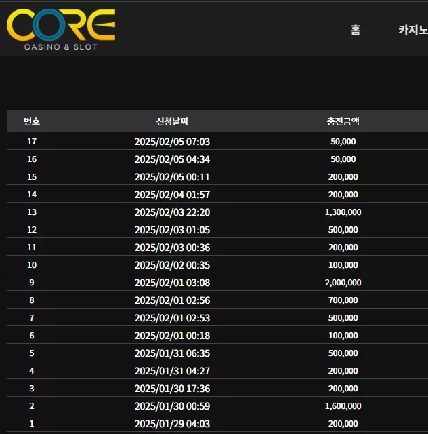Viewport: 428px width, 434px height.
Task: Select date 2025/02/02 00:35
Action: point(172,265)
